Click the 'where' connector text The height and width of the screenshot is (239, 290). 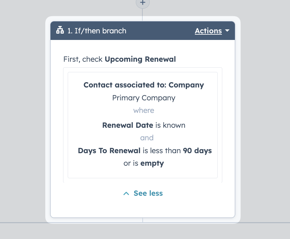pyautogui.click(x=144, y=111)
